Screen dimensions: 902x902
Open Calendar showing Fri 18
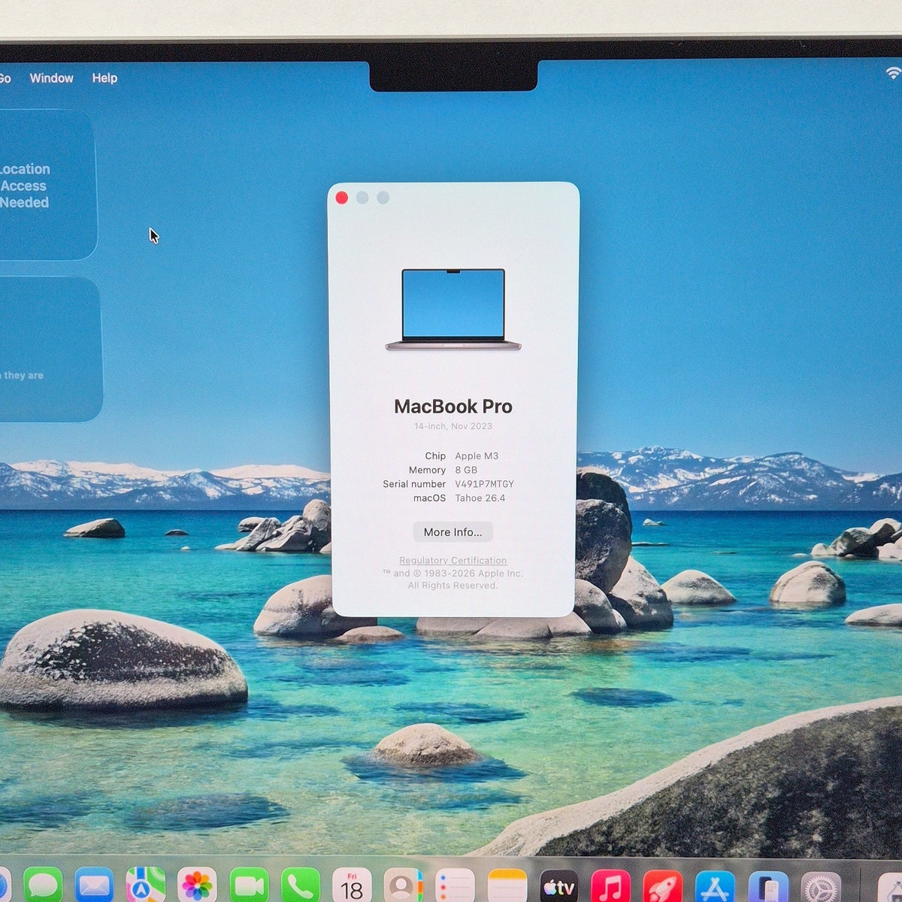coord(352,885)
